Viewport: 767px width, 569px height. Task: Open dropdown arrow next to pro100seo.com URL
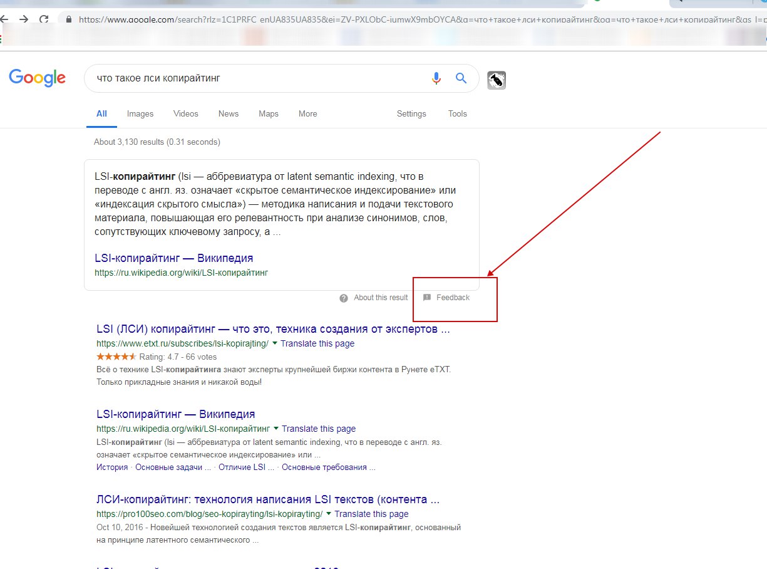pyautogui.click(x=329, y=514)
